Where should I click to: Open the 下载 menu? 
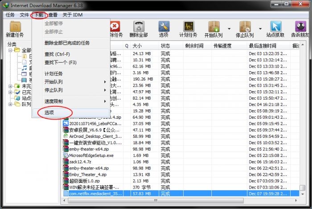point(39,15)
